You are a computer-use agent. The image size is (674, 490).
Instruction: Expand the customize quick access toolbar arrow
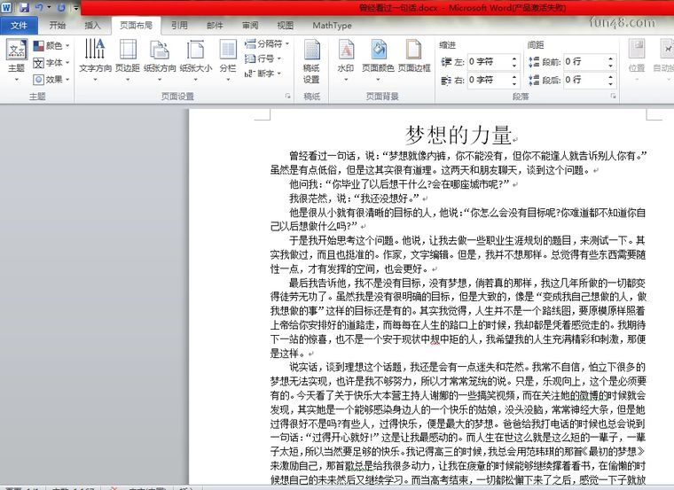(x=75, y=8)
